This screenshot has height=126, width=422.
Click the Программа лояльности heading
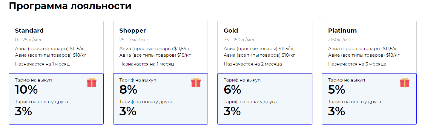70,6
